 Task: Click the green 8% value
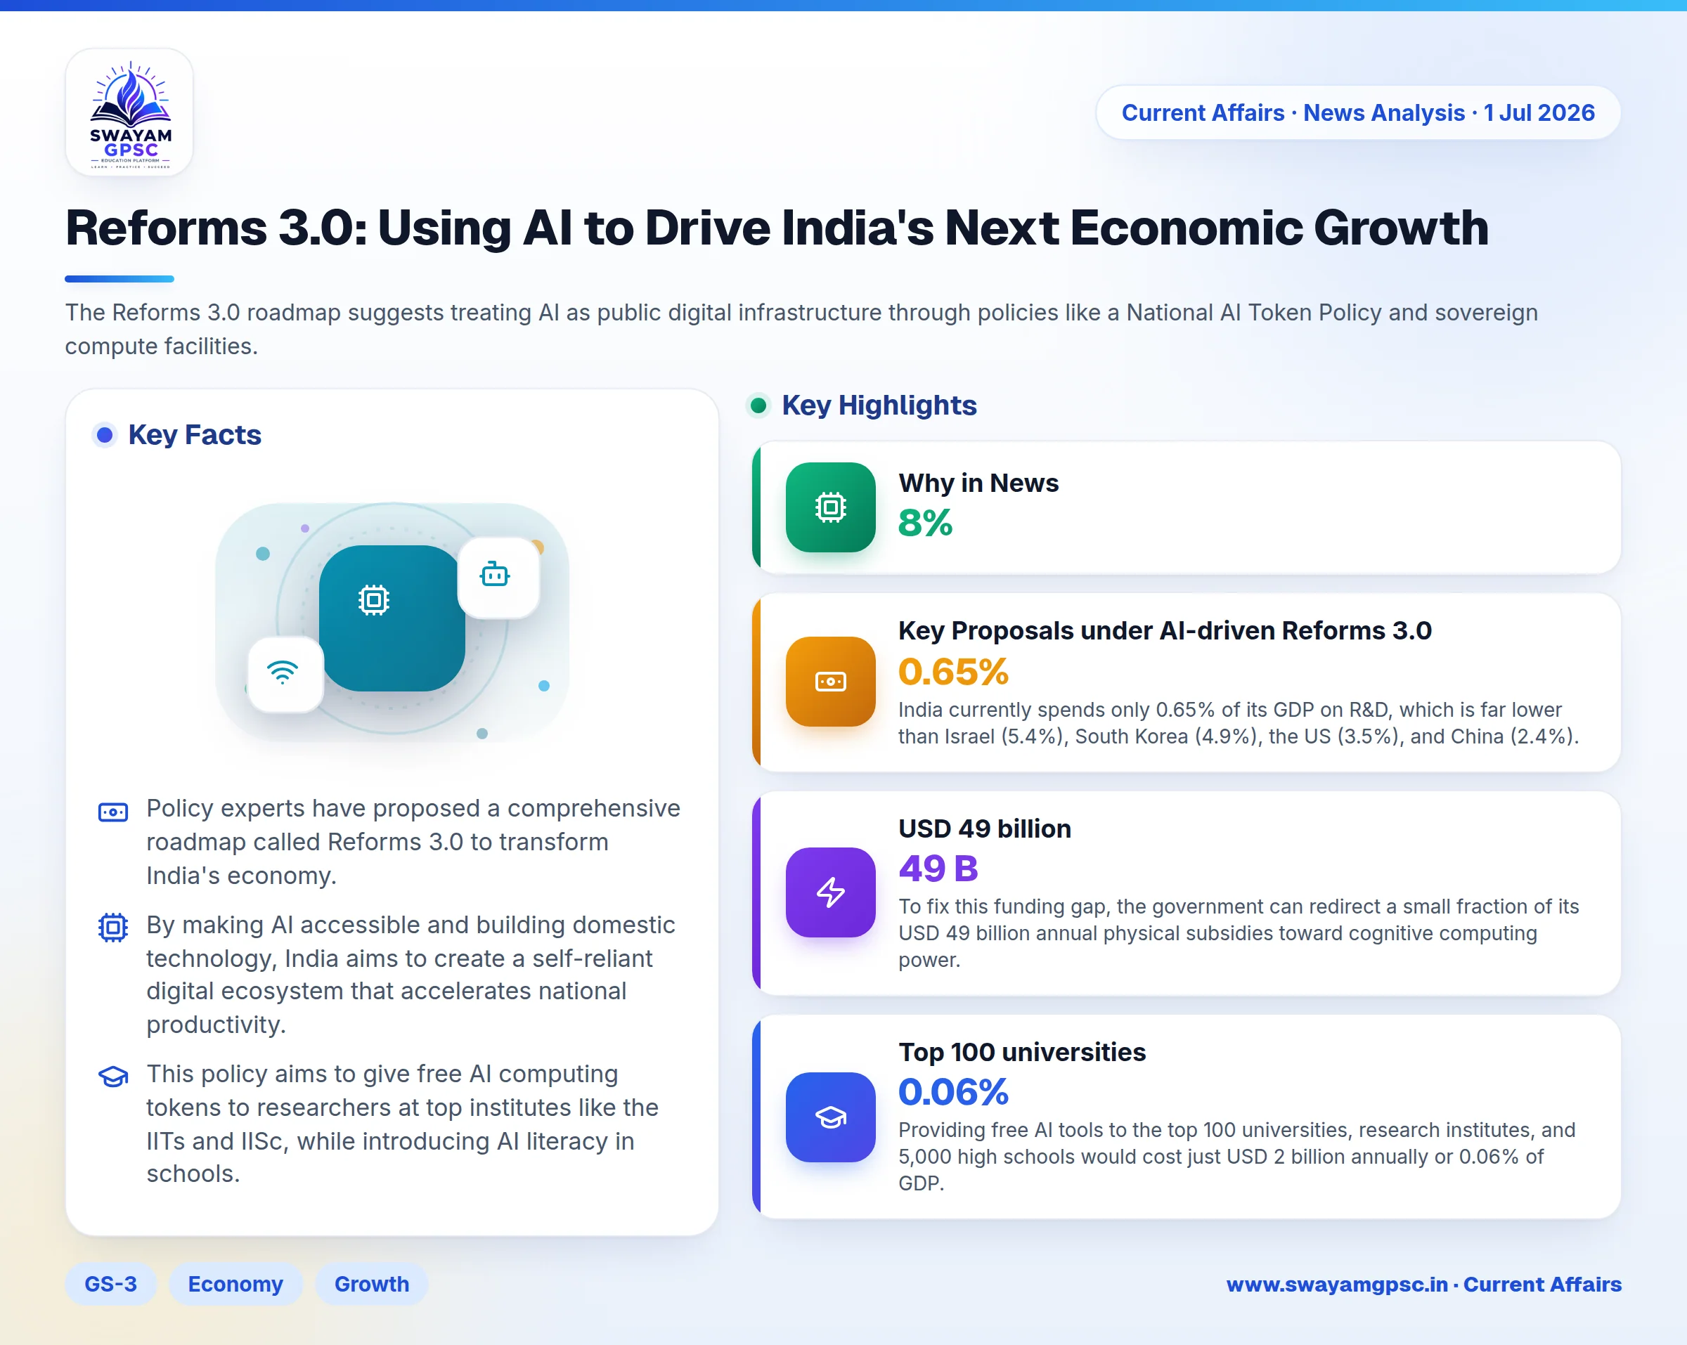pyautogui.click(x=925, y=523)
